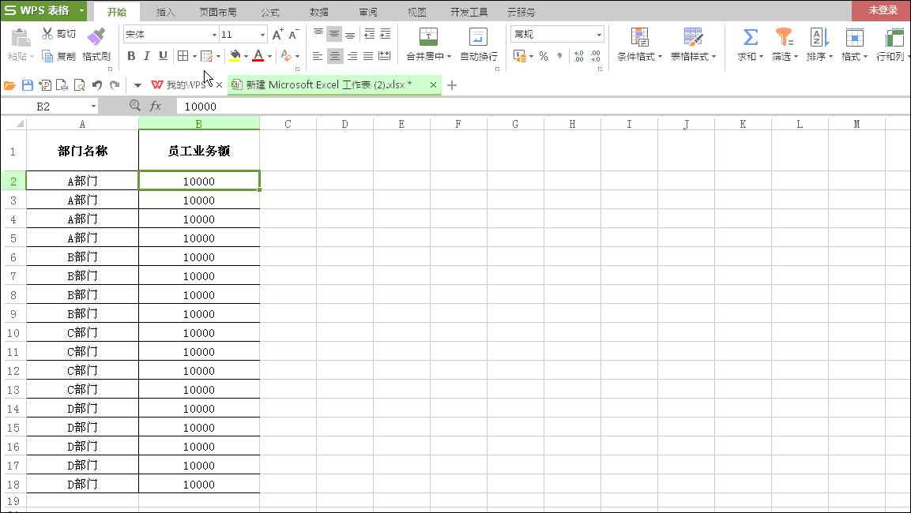
Task: Click the save floppy disk icon
Action: pyautogui.click(x=28, y=85)
